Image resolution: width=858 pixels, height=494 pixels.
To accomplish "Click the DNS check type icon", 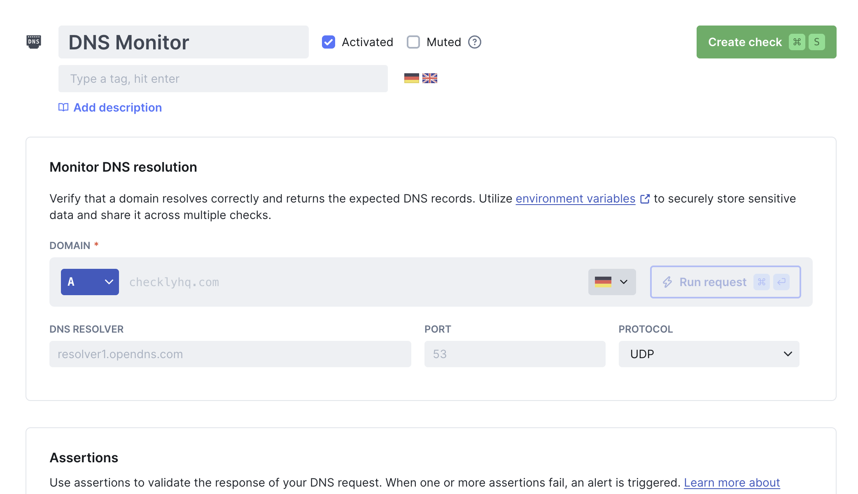I will [x=34, y=42].
